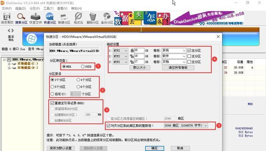This screenshot has height=151, width=266.
Task: Select the 格式化 (Format) toolbar icon
Action: coord(78,18)
